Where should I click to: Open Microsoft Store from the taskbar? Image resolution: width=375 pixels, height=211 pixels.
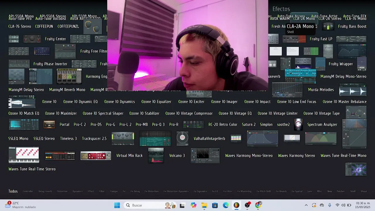click(215, 205)
